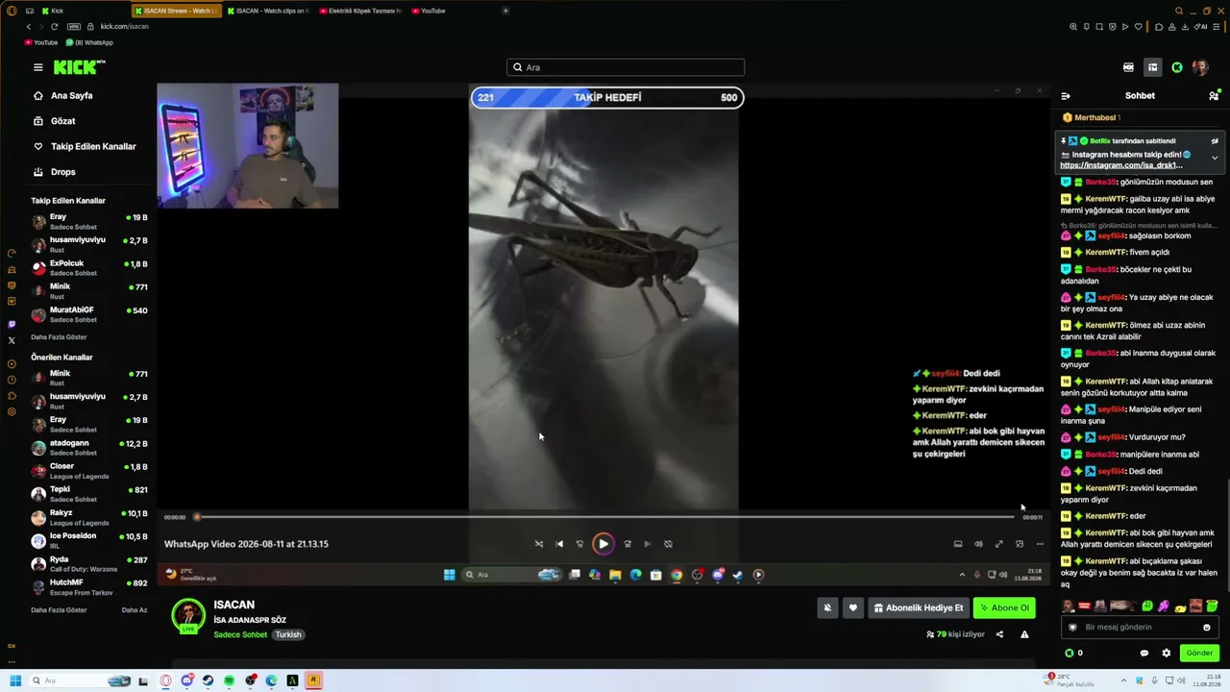Expand Daha Fazla Göster under followed channels
Viewport: 1230px width, 692px height.
click(59, 337)
